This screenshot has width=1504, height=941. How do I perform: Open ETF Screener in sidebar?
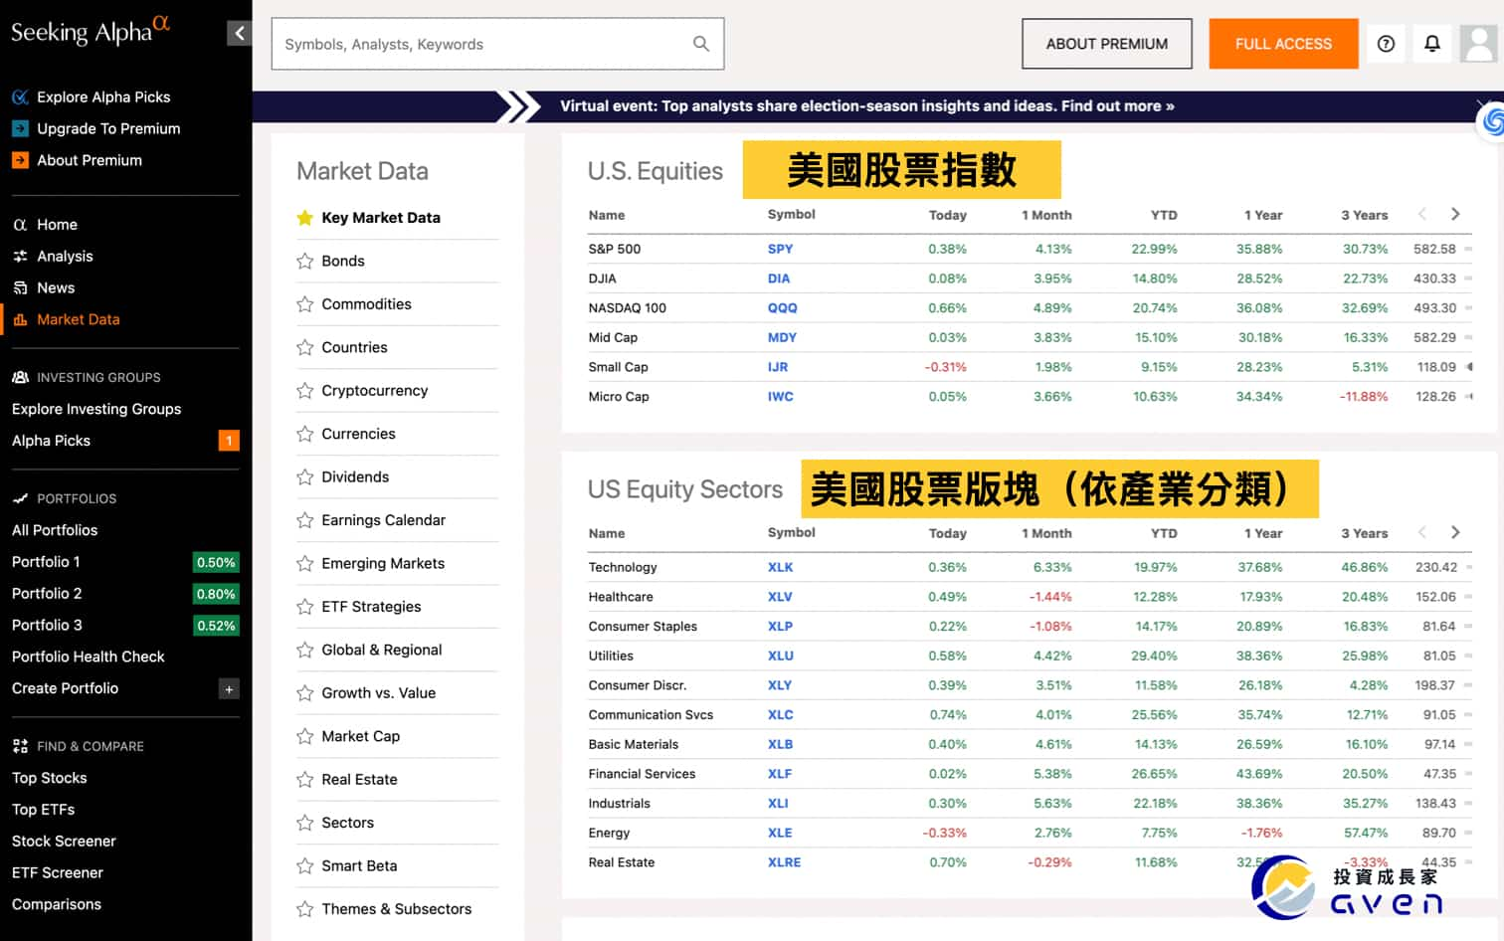pos(58,873)
